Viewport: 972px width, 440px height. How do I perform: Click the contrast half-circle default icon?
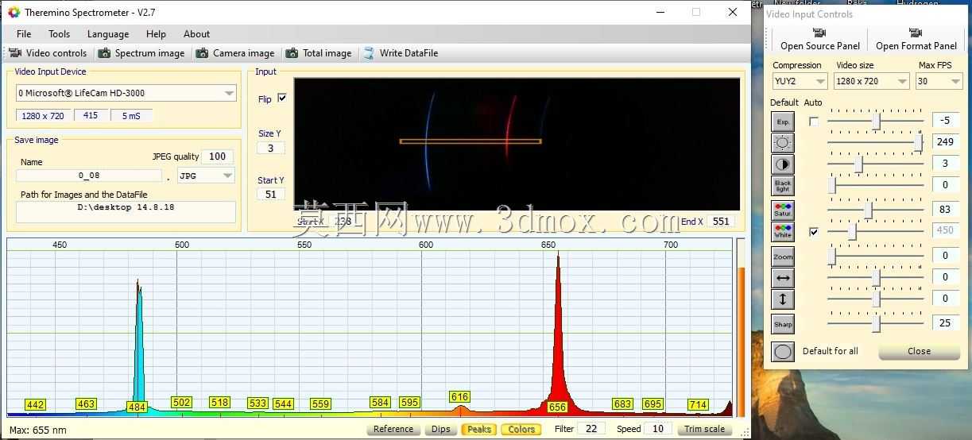(x=783, y=164)
